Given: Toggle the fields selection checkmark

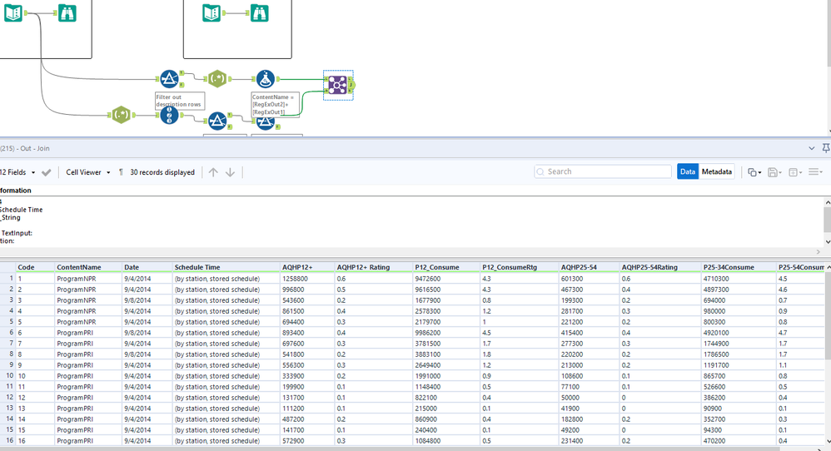Looking at the screenshot, I should point(47,172).
